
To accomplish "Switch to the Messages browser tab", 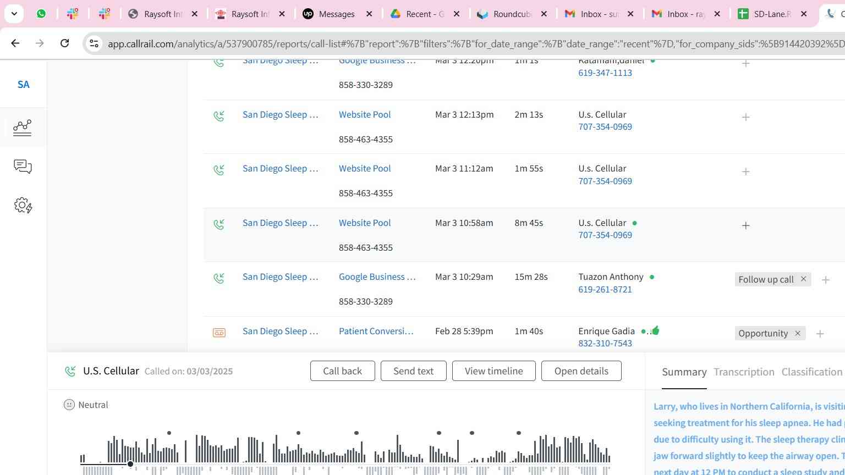I will point(338,14).
